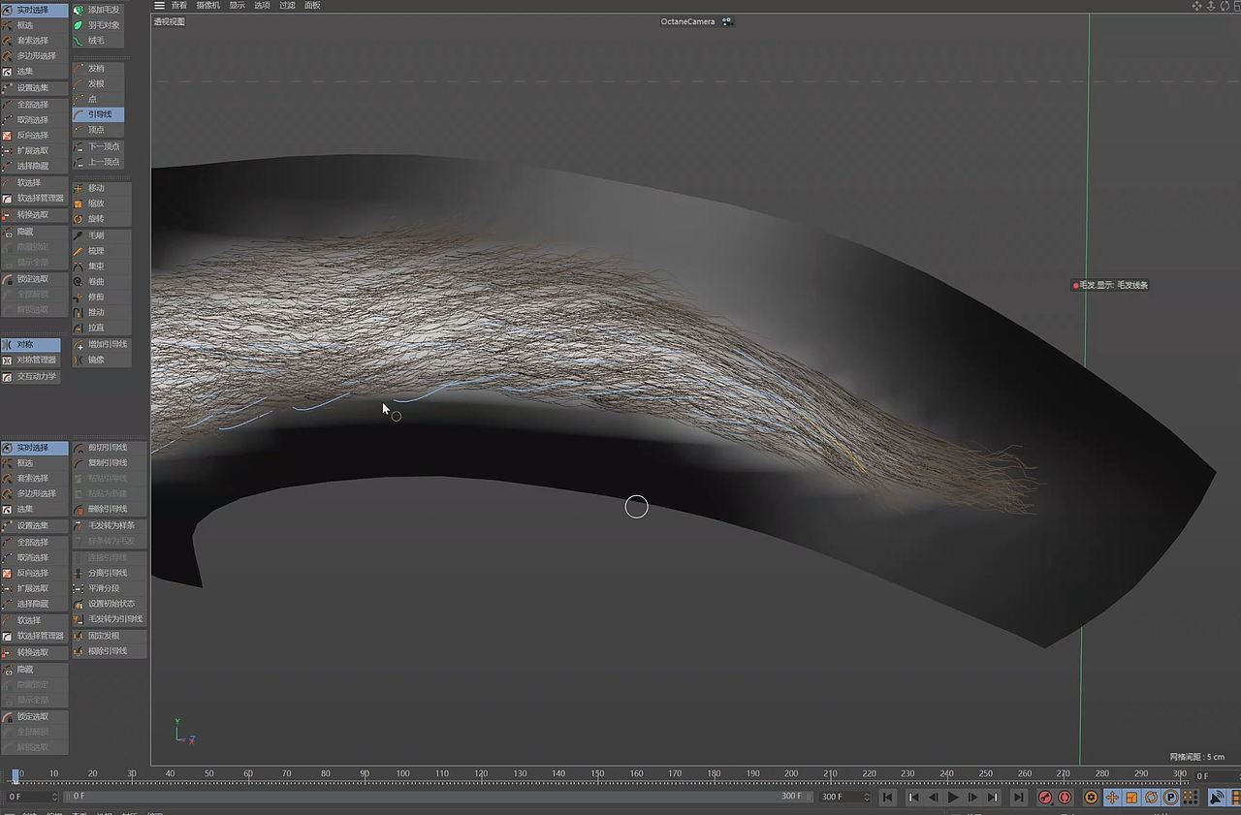Pick the 拉直 straighten tool
The height and width of the screenshot is (815, 1241).
[101, 328]
